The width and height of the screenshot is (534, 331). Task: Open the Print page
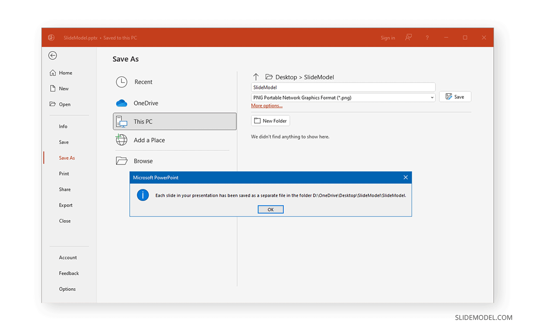pos(64,174)
